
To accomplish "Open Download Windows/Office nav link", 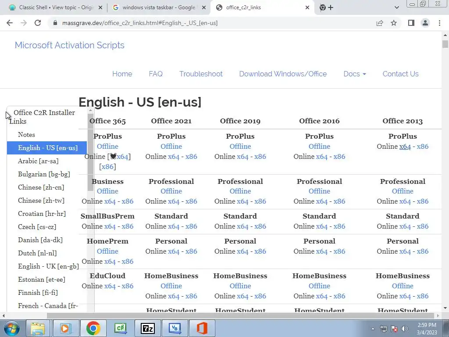I will [x=283, y=74].
